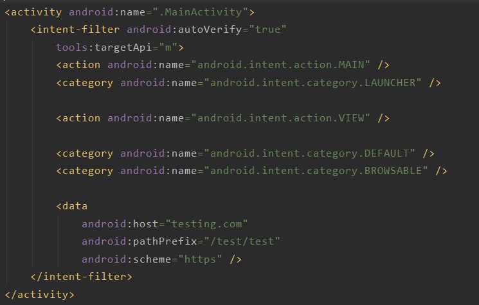Click the closing activity tag

(39, 294)
